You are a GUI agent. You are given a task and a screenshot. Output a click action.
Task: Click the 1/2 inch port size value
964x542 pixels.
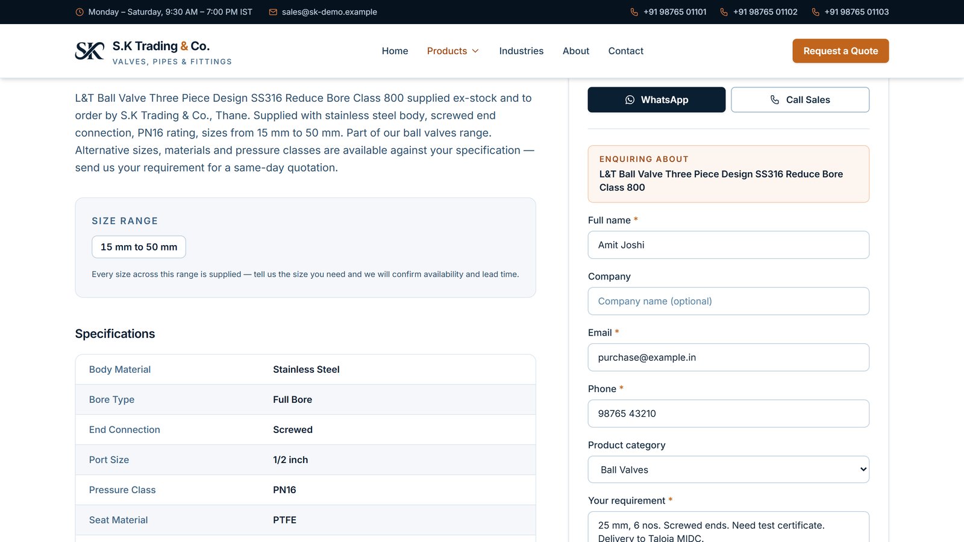pos(290,460)
